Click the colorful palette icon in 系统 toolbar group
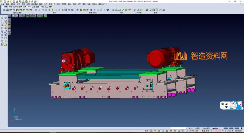This screenshot has height=133, width=244. 147,10
